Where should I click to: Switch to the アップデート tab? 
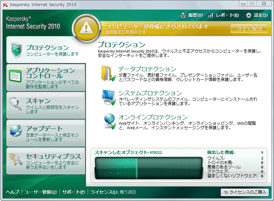[46, 133]
